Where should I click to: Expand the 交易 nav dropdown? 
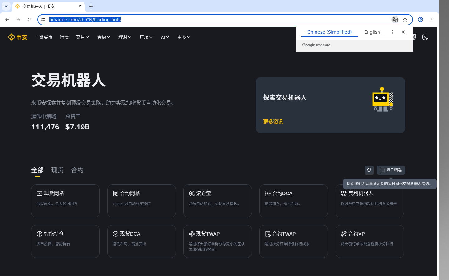(83, 37)
